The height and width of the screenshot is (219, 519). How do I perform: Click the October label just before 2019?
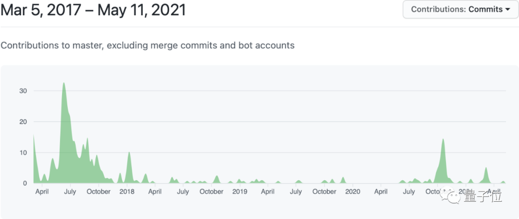(x=211, y=192)
